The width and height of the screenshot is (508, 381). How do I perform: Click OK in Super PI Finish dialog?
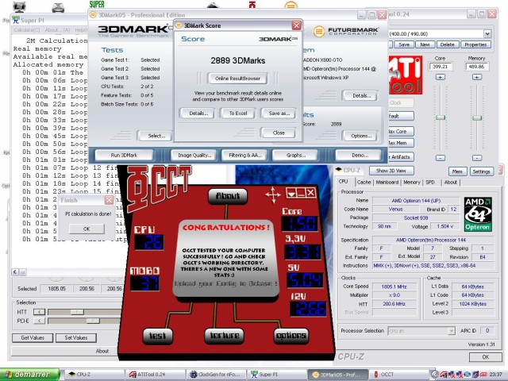pos(87,229)
